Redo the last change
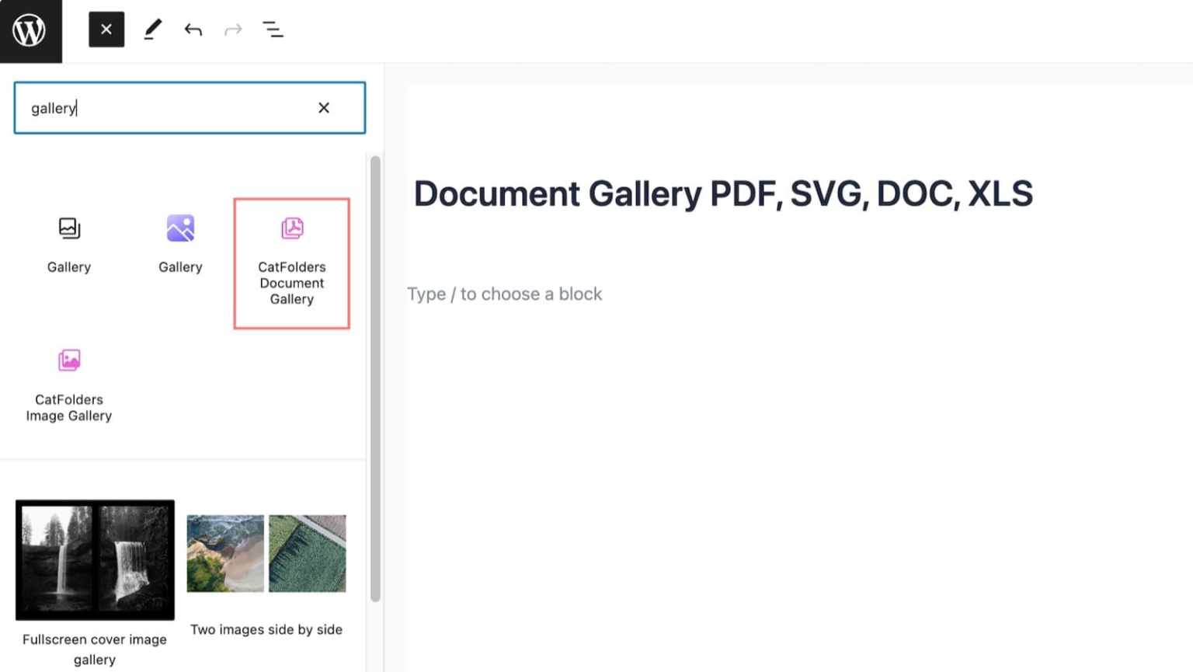1193x672 pixels. point(233,30)
